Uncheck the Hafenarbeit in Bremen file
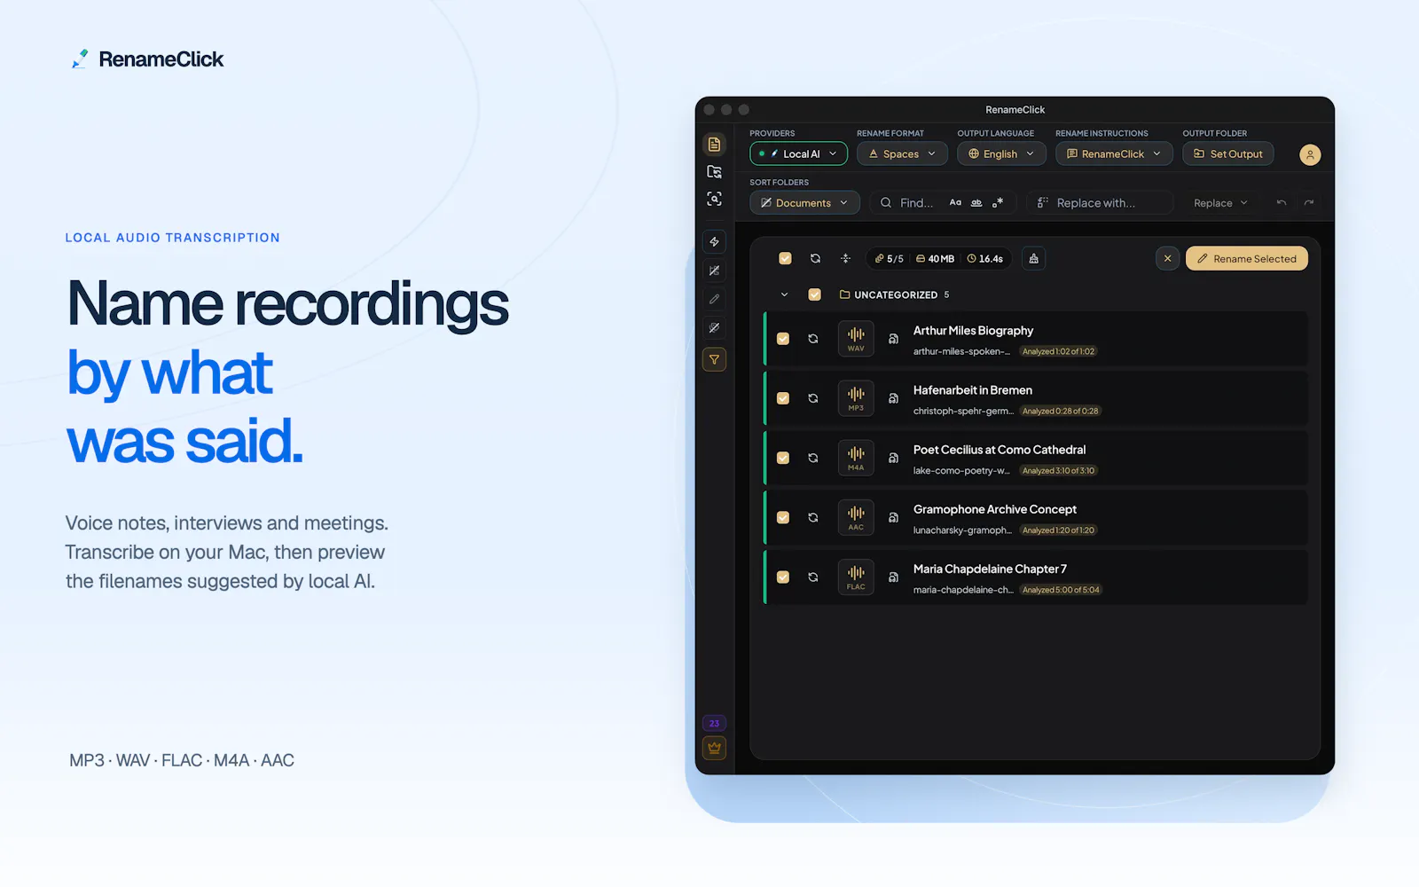1419x887 pixels. click(783, 398)
